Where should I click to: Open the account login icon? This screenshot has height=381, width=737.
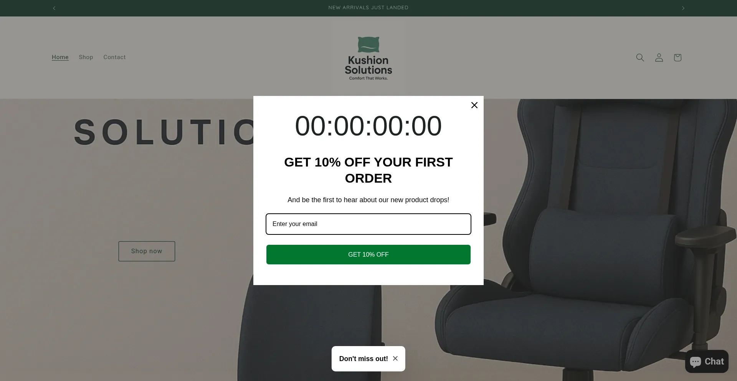[659, 58]
